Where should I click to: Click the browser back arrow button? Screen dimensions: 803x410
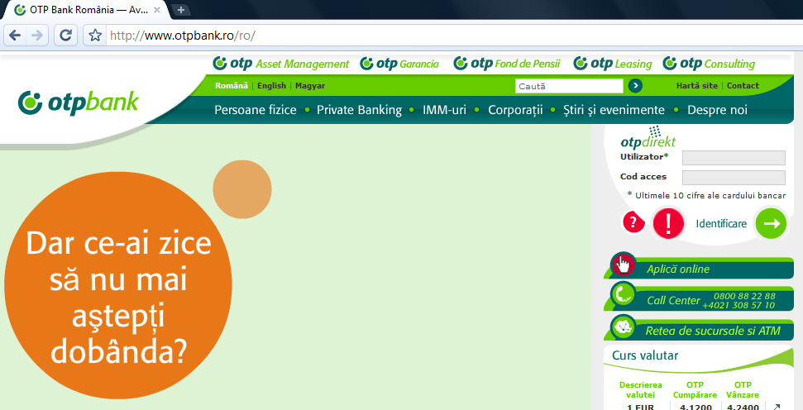click(x=15, y=36)
